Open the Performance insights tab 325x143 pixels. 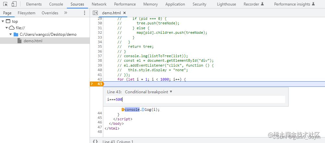(294, 4)
